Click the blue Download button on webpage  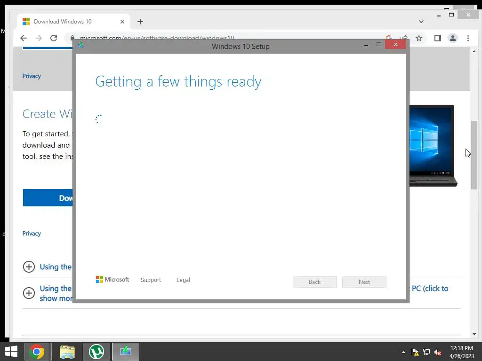pyautogui.click(x=48, y=198)
